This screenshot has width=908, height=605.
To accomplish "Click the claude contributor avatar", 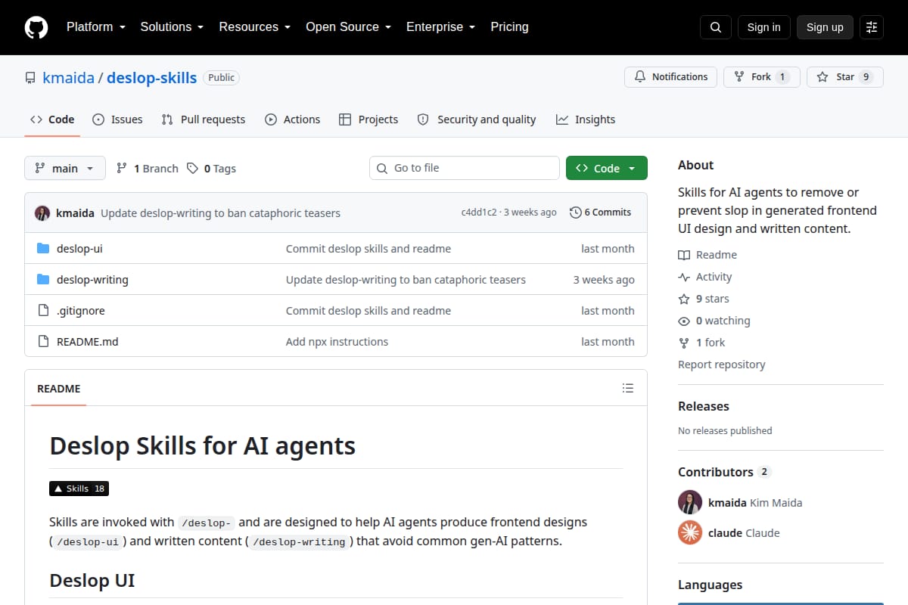I will [690, 532].
